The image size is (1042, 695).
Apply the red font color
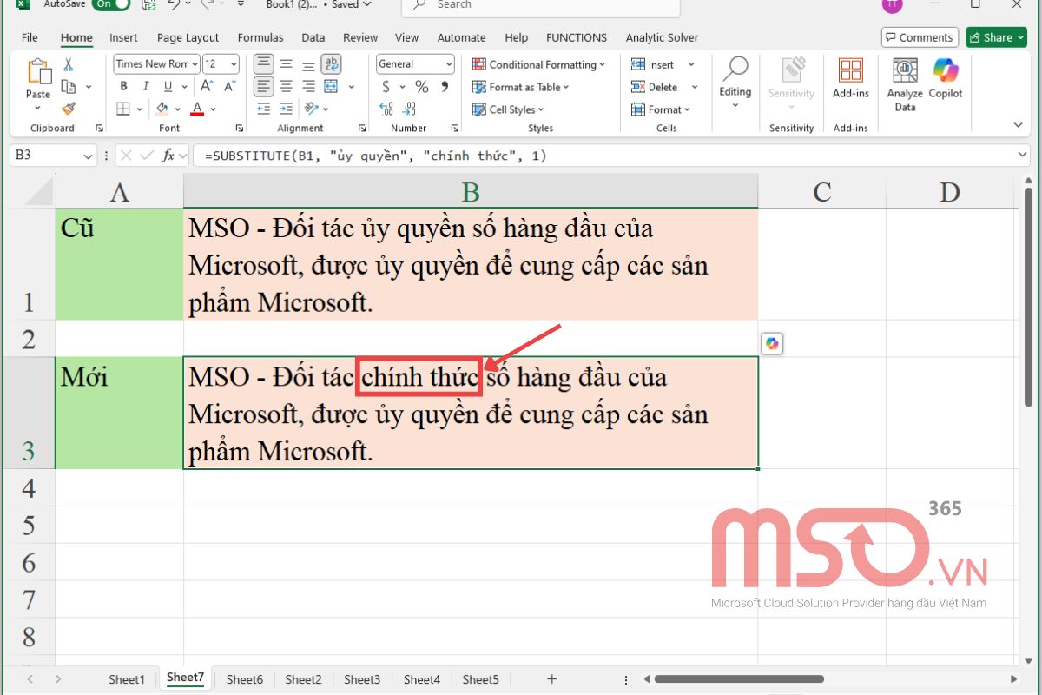pos(197,109)
